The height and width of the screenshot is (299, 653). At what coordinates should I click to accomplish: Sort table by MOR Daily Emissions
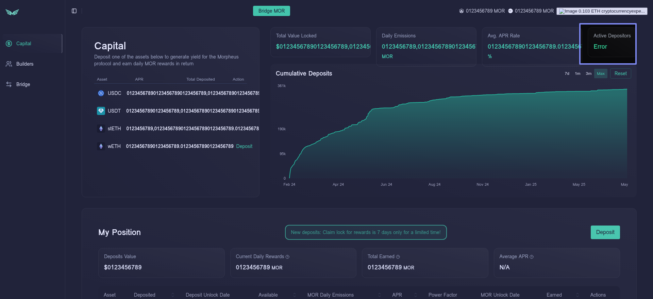(380, 295)
